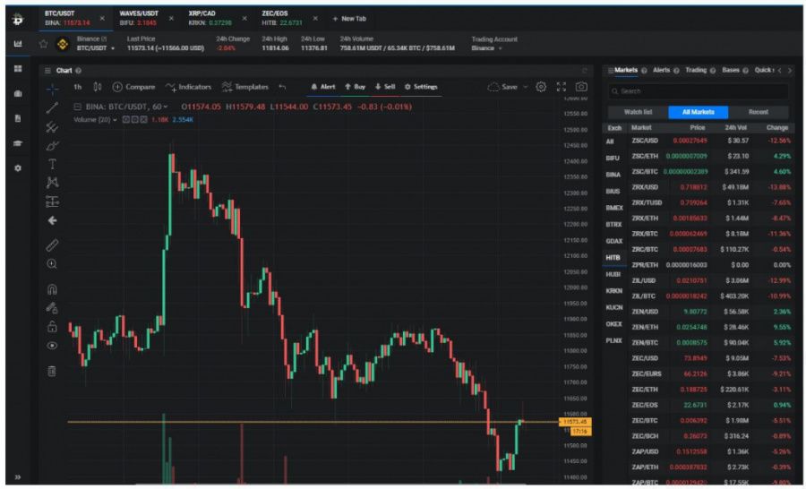Expand BINA: BTC/USDT, 60 legend dropdown
806x489 pixels.
166,107
